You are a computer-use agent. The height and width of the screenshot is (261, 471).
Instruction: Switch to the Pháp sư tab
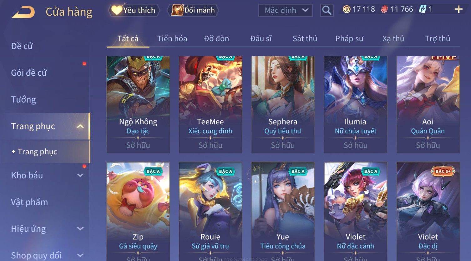tap(349, 39)
